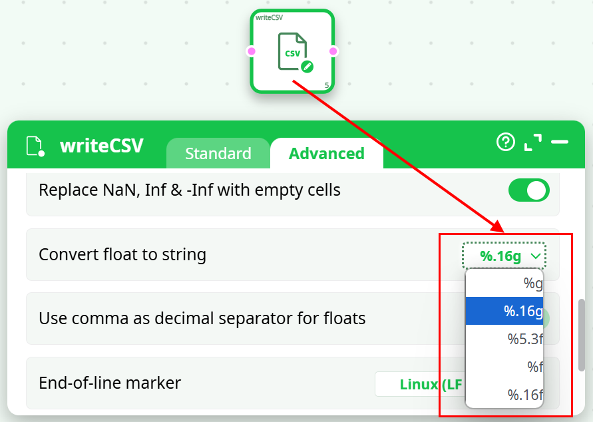Open the End-of-line marker dropdown
Image resolution: width=593 pixels, height=422 pixels.
[421, 384]
